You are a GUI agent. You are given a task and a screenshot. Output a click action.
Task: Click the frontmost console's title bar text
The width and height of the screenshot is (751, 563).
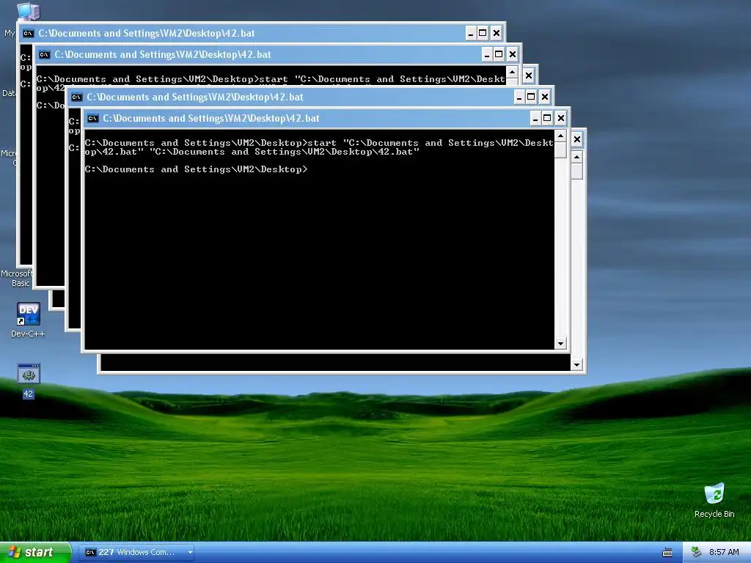coord(210,118)
